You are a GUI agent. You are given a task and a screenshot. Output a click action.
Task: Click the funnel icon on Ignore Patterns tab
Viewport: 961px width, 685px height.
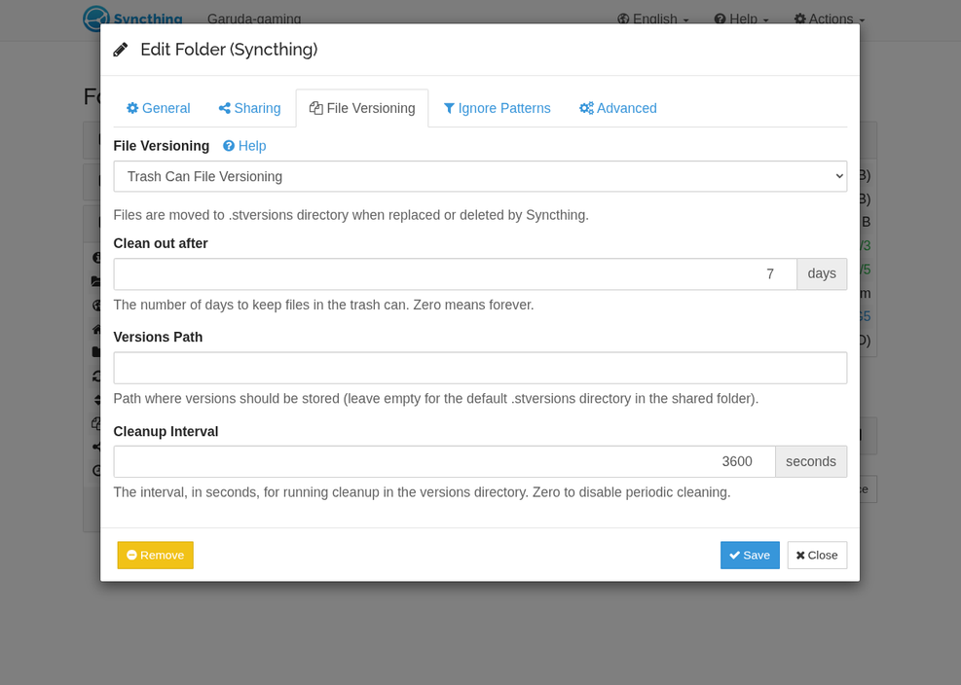pos(449,108)
